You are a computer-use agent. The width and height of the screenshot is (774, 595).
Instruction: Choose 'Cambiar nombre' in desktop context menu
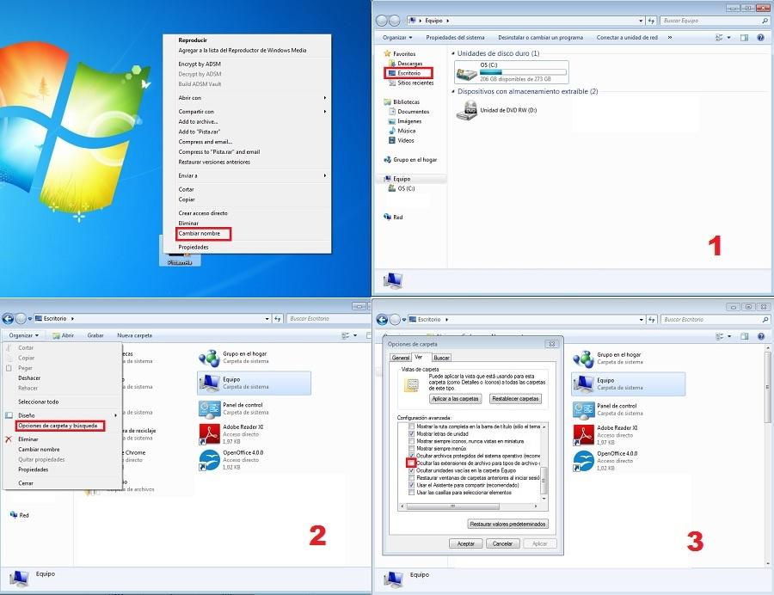click(198, 234)
